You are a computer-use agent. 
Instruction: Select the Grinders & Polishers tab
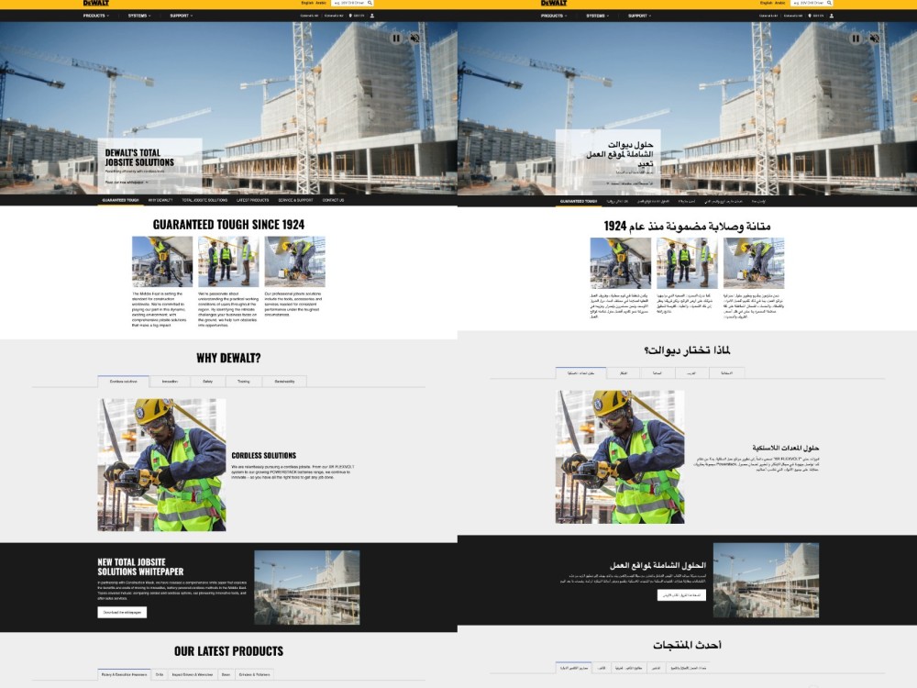(x=254, y=674)
